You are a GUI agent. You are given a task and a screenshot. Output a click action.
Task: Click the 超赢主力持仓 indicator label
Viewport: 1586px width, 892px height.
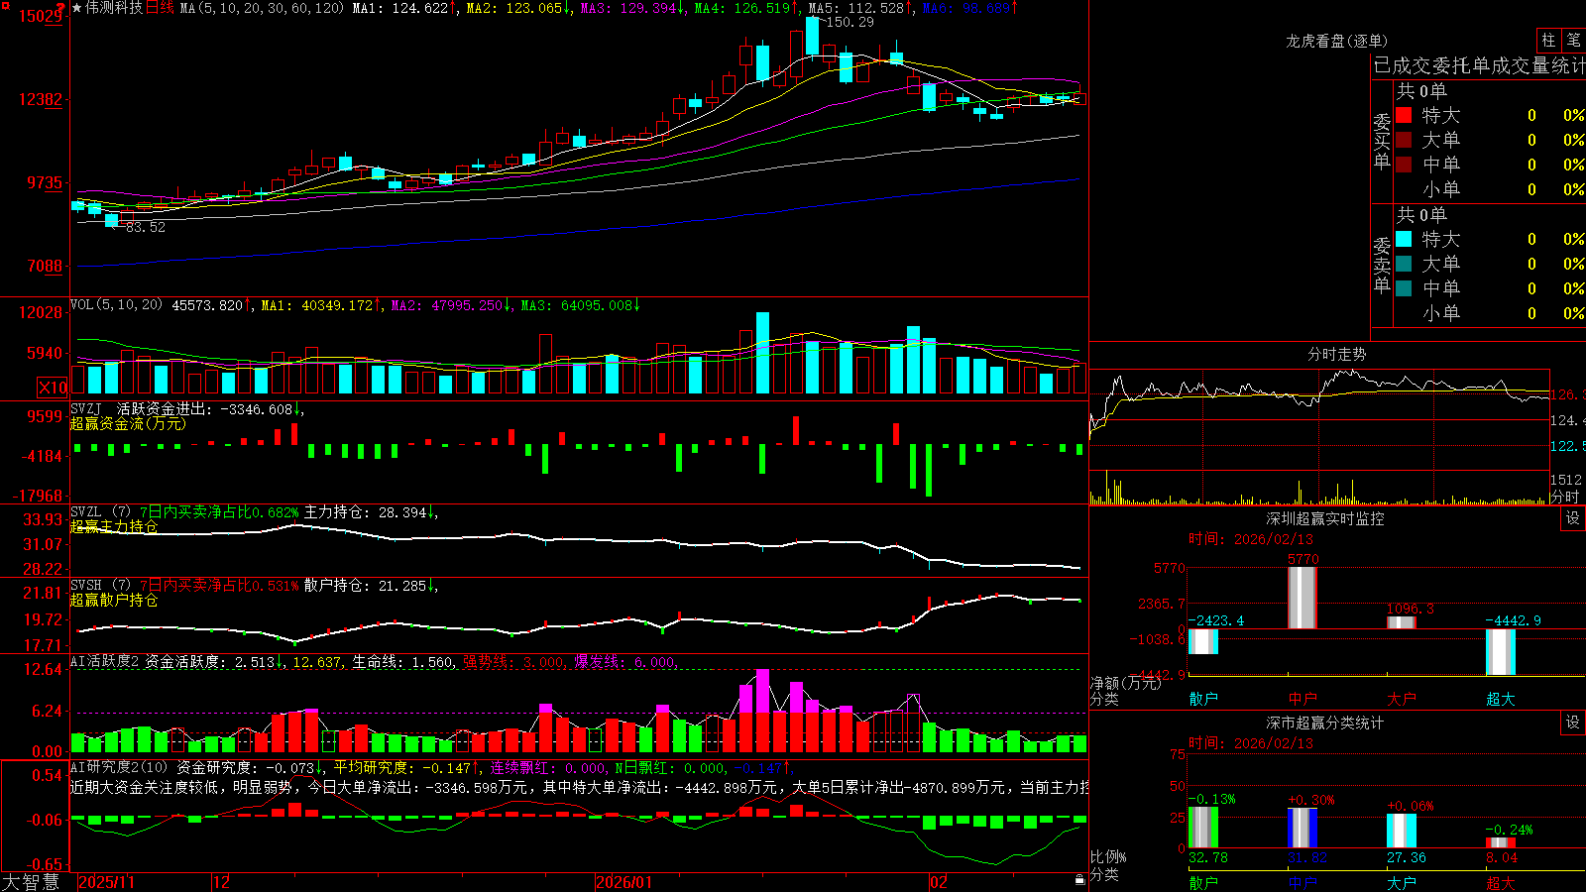114,526
